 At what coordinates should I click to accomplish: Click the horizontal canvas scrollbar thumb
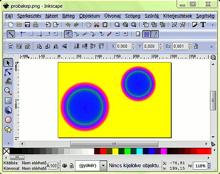point(114,144)
